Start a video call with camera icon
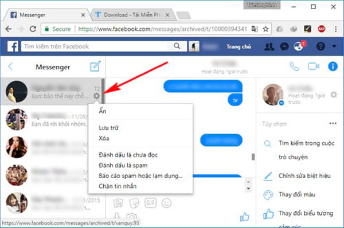 (314, 66)
